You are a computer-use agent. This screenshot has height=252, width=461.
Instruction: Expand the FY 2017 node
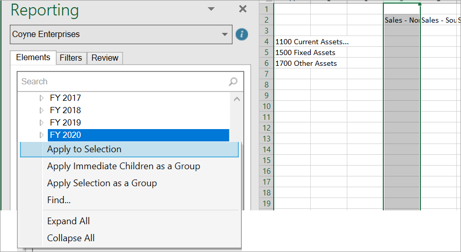click(x=42, y=98)
